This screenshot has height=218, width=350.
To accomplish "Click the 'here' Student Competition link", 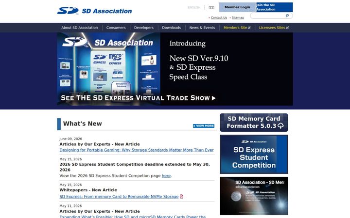I will coord(166,176).
